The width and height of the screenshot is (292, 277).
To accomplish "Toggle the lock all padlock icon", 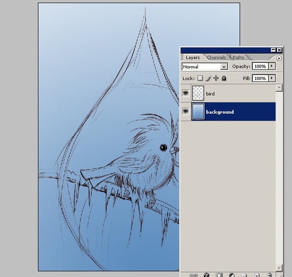I will pos(224,78).
